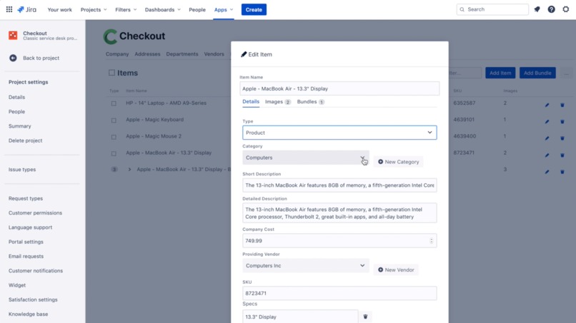Click the Back to project arrow icon
This screenshot has height=323, width=576.
[13, 58]
